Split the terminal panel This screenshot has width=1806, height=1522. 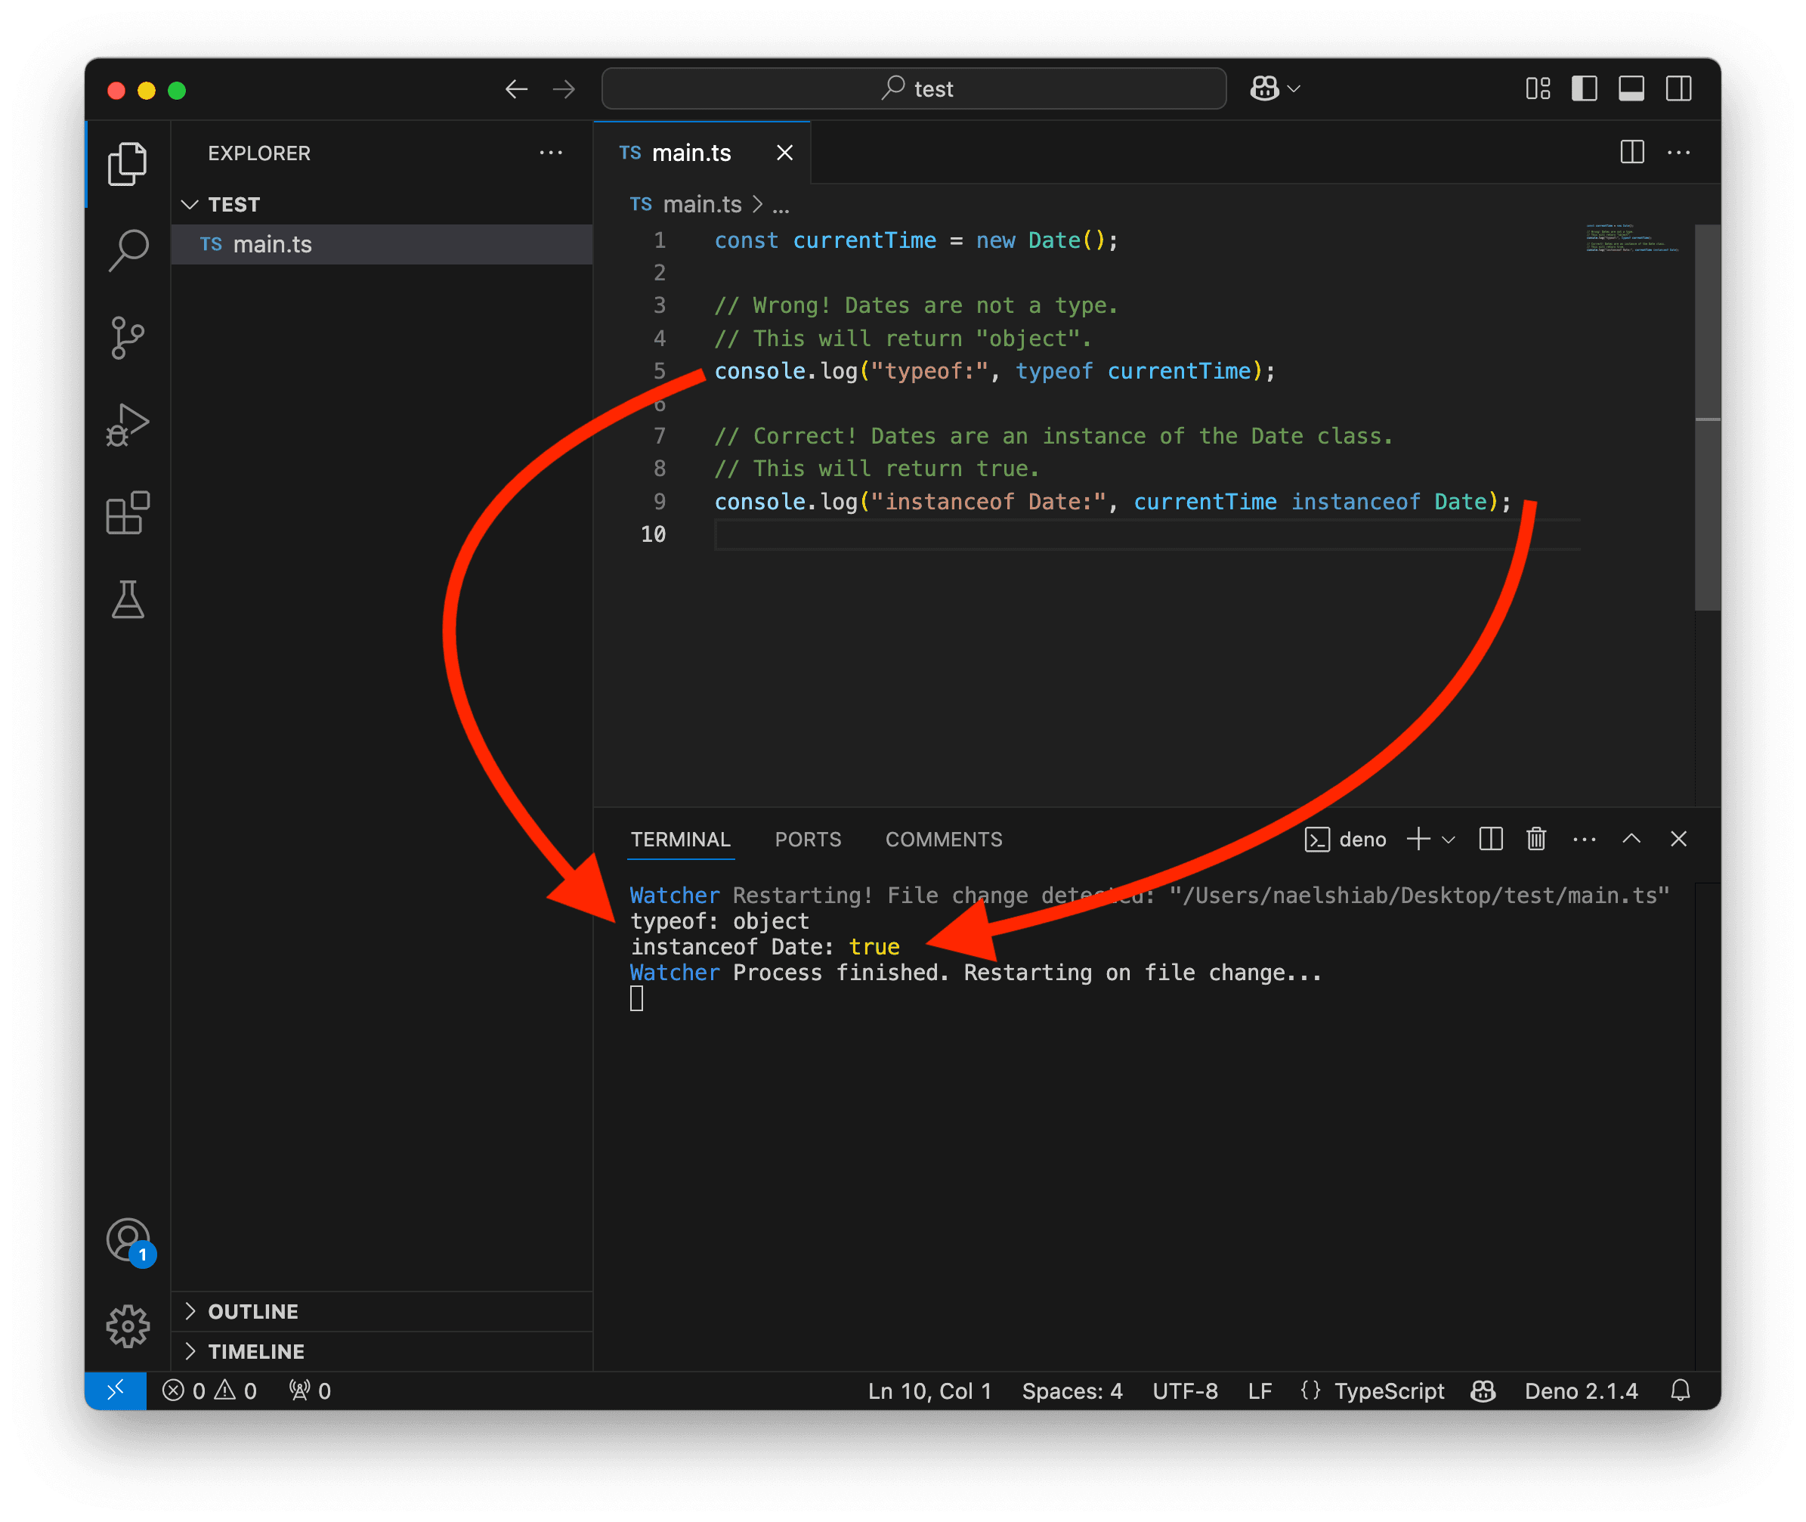coord(1490,839)
